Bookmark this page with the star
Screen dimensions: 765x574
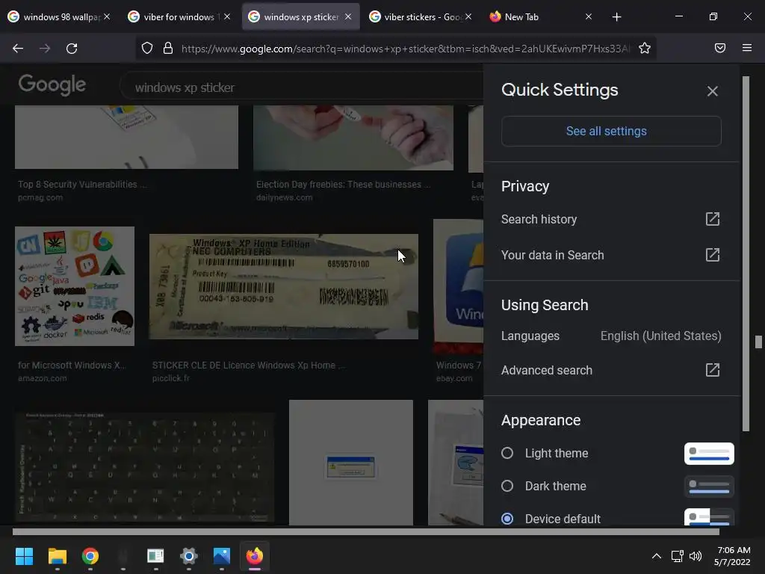point(645,48)
